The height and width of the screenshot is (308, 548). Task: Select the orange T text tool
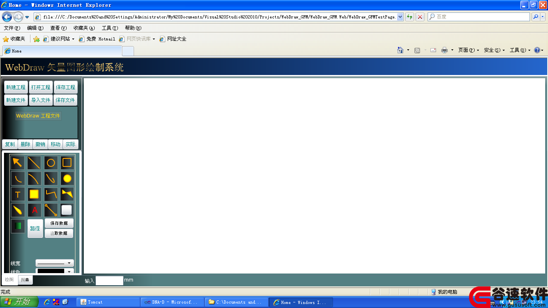(18, 195)
